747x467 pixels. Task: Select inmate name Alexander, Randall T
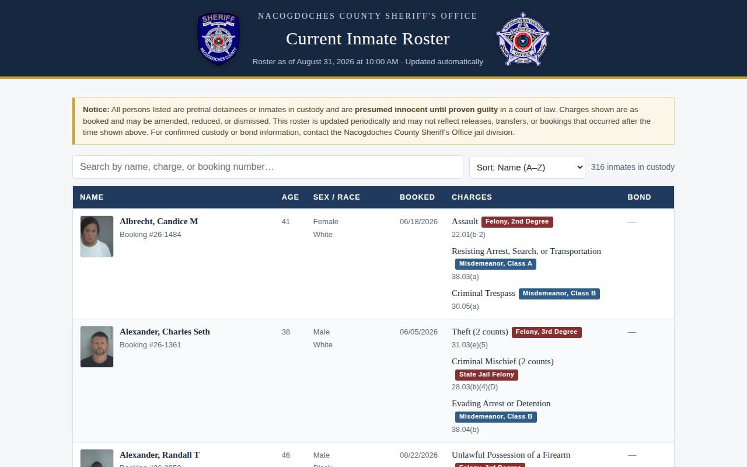[x=159, y=455]
